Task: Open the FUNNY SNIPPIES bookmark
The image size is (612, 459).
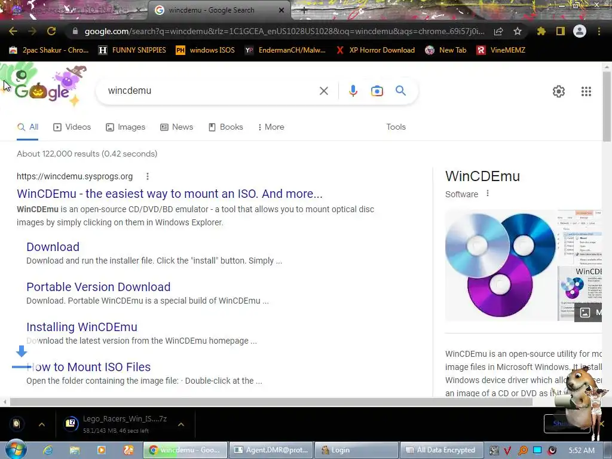Action: [132, 50]
